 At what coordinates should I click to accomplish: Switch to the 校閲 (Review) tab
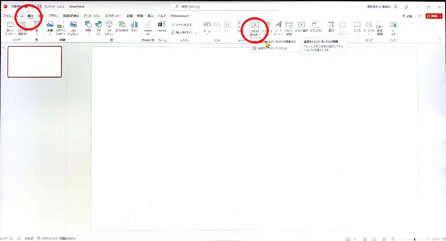[140, 16]
